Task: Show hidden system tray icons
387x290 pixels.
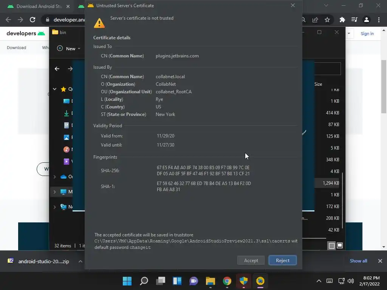Action: click(x=319, y=281)
